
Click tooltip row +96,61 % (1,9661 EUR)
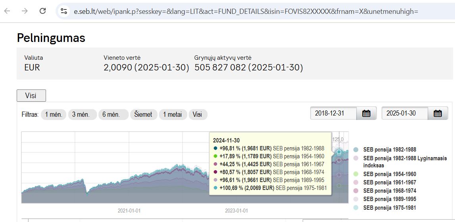point(269,180)
